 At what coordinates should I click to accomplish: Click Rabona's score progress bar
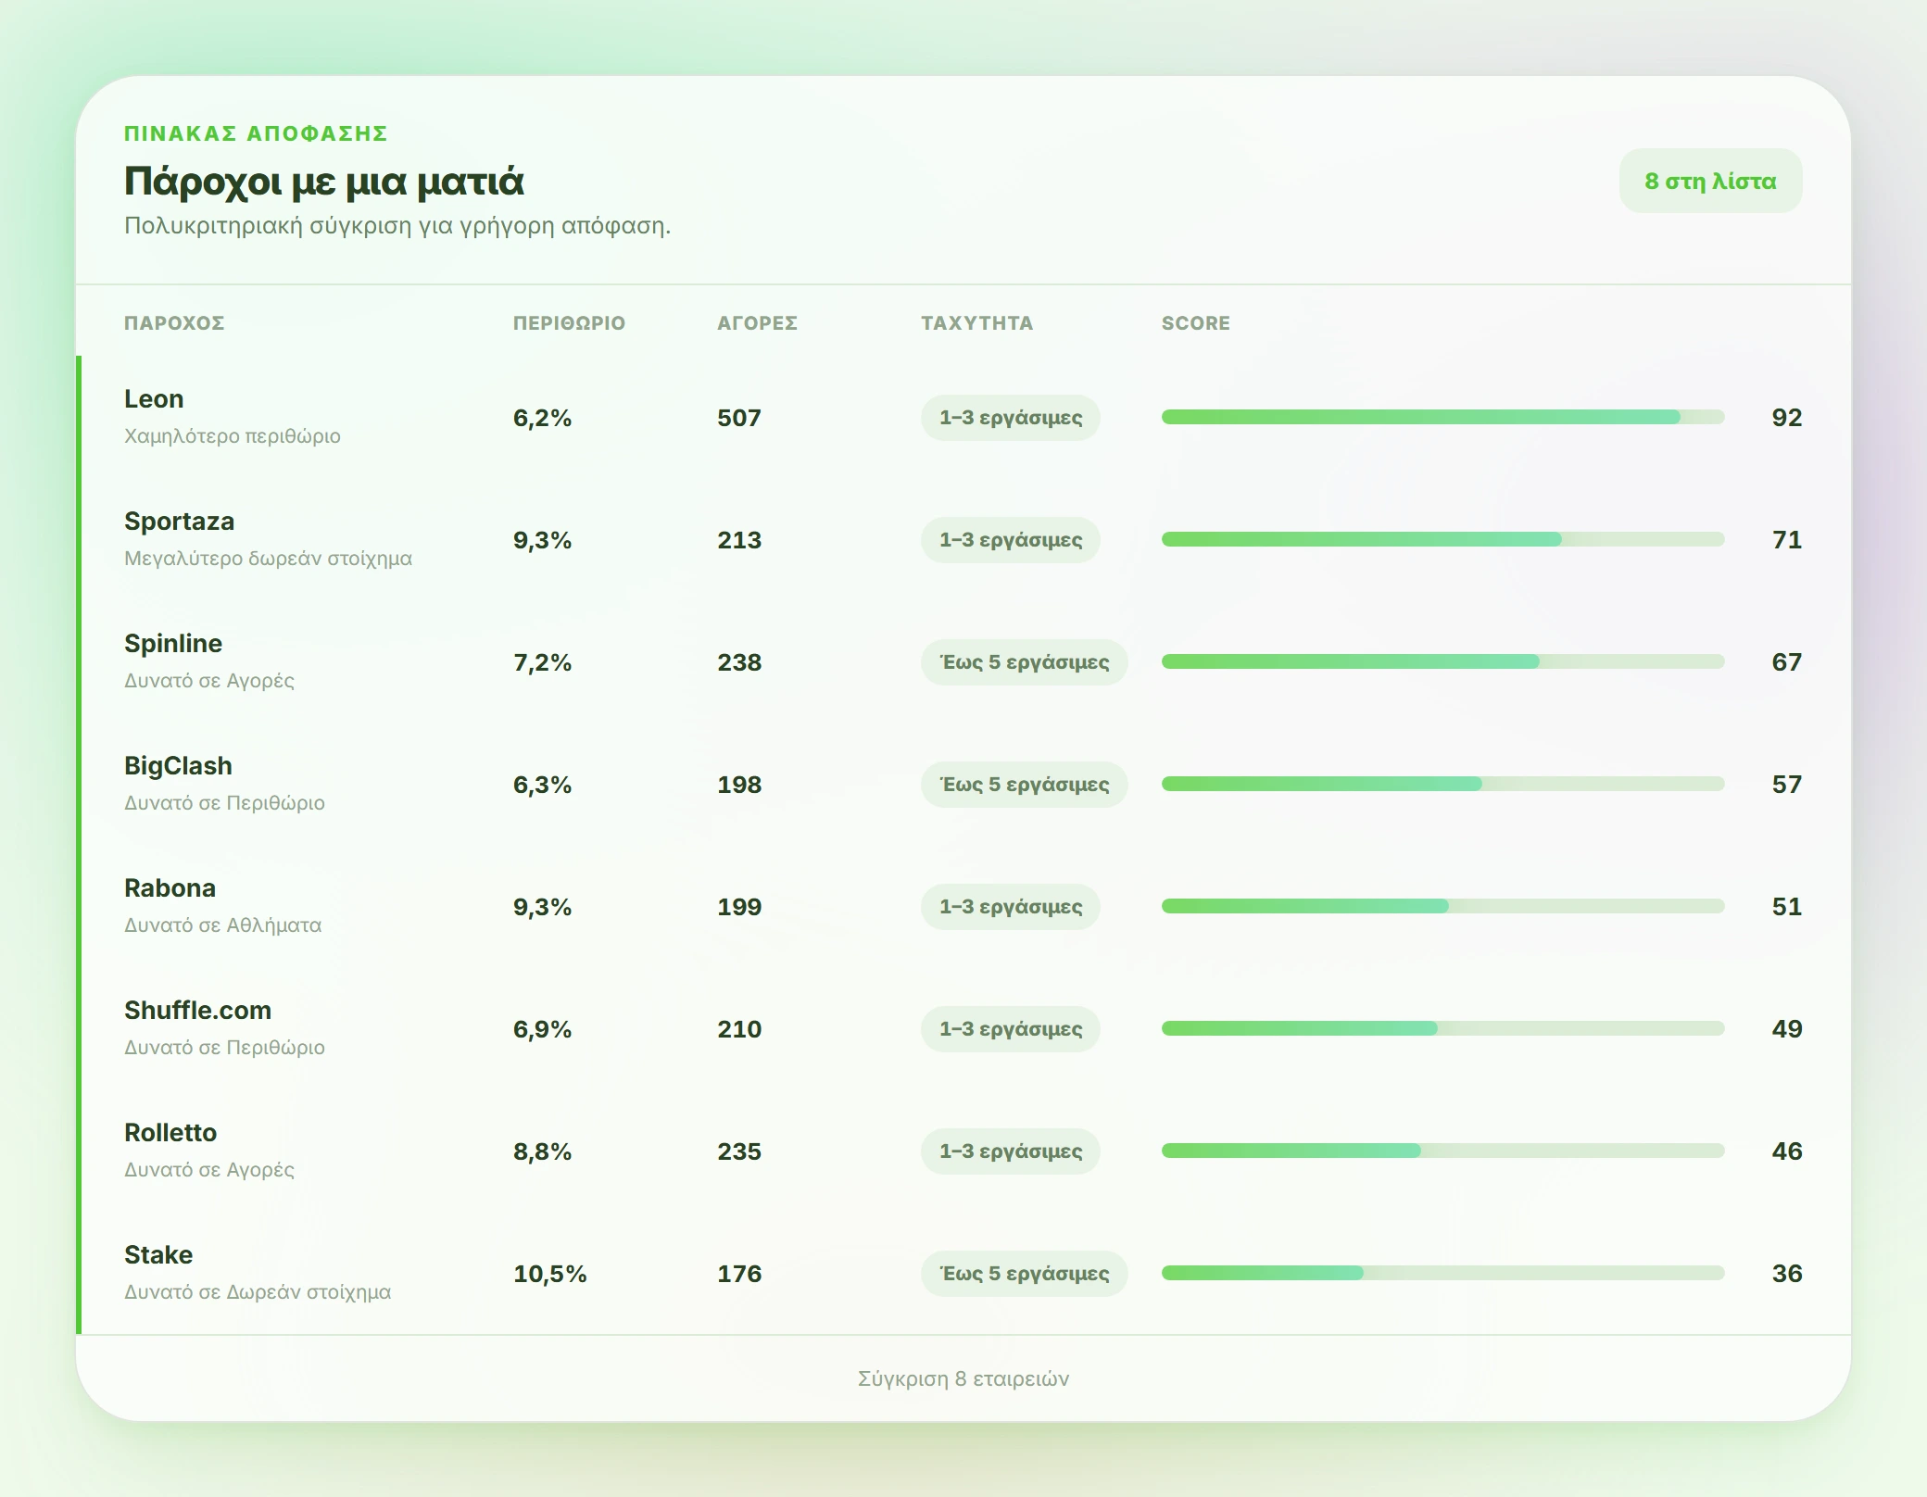(1443, 907)
